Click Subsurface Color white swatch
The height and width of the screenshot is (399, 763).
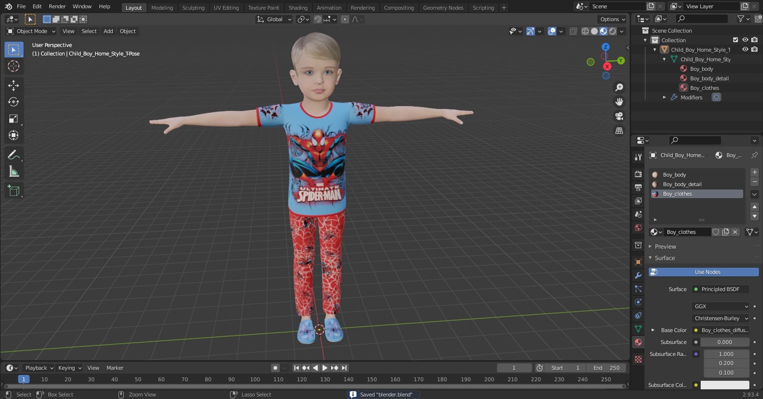(x=725, y=385)
